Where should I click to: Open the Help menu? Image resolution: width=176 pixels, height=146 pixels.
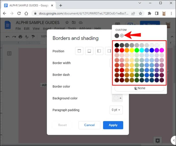(x=97, y=29)
